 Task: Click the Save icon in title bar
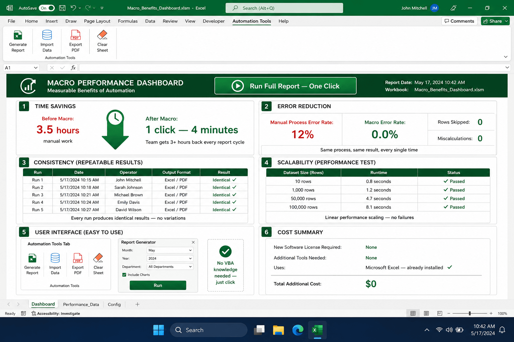[x=62, y=8]
